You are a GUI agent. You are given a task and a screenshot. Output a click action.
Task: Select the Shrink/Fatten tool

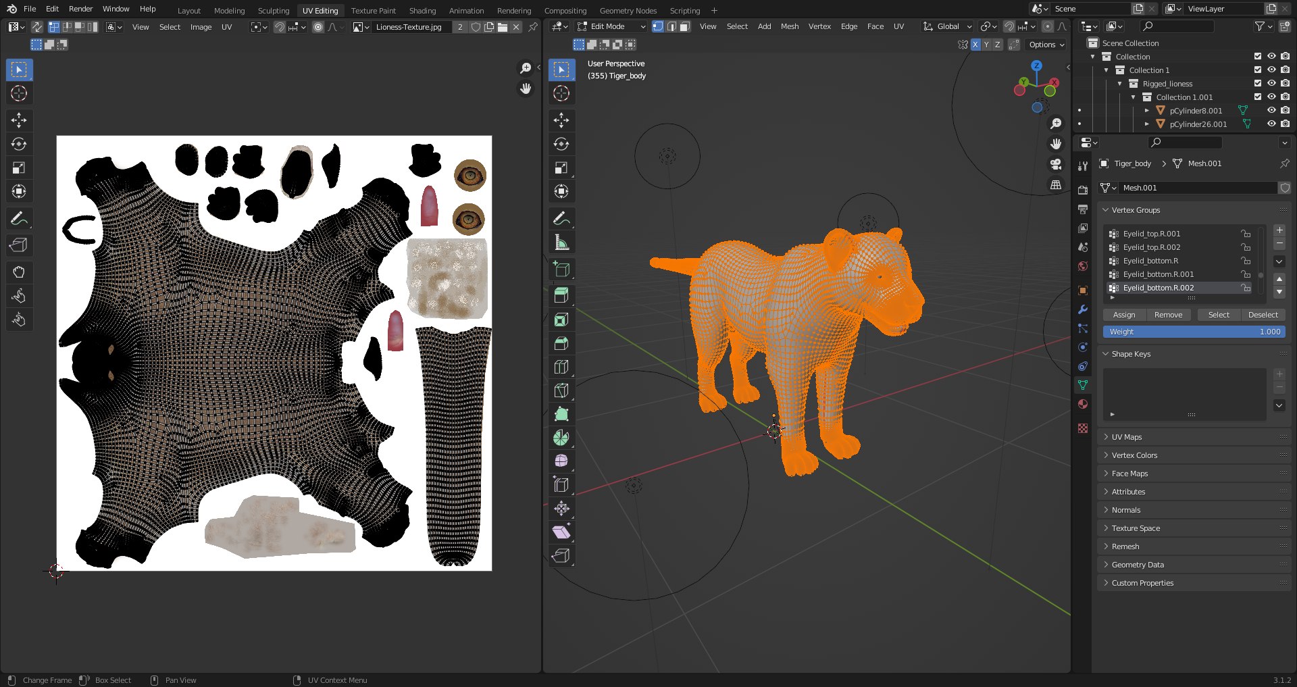tap(561, 509)
